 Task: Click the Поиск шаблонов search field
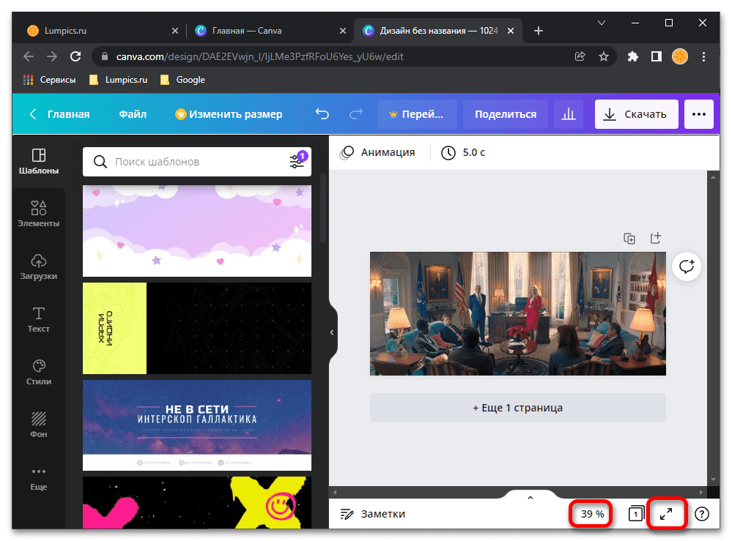[197, 161]
